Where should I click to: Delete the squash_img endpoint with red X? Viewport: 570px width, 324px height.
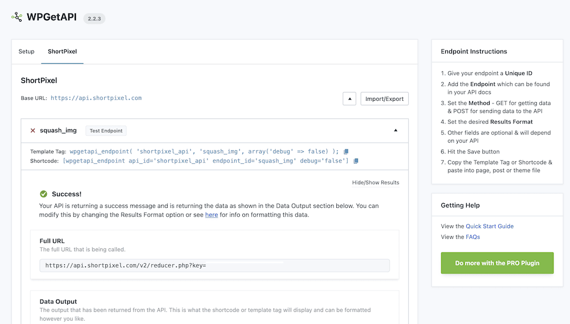32,131
